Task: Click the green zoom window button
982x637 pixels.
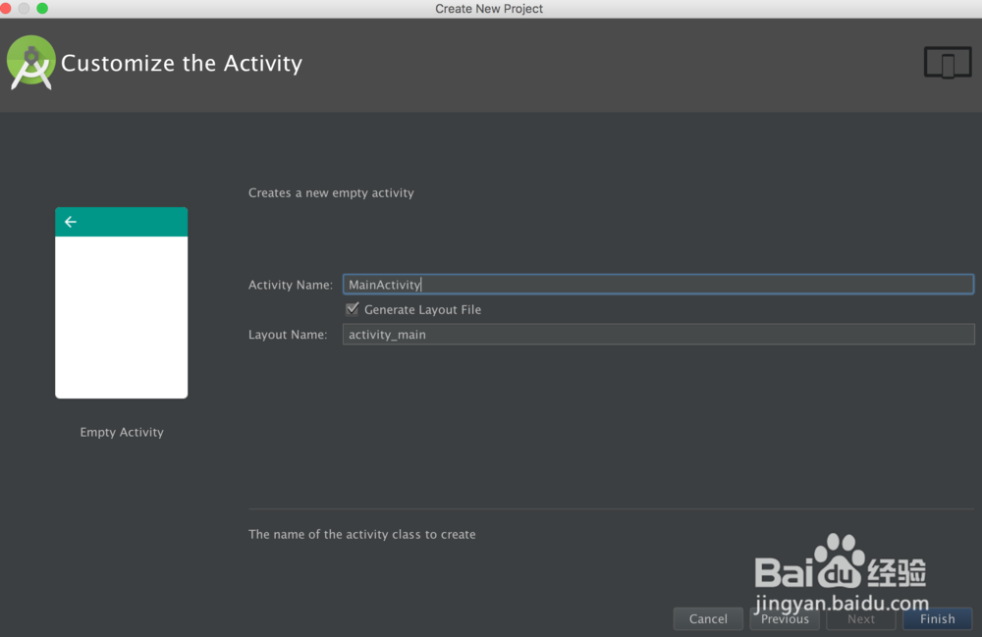Action: click(x=42, y=8)
